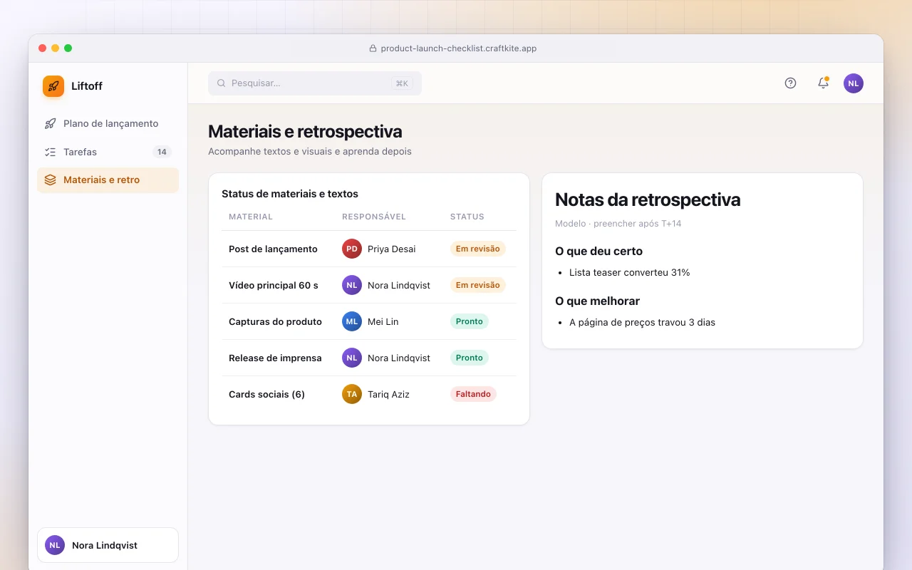Click the ⌘K shortcut hint
Image resolution: width=912 pixels, height=570 pixels.
pyautogui.click(x=402, y=83)
